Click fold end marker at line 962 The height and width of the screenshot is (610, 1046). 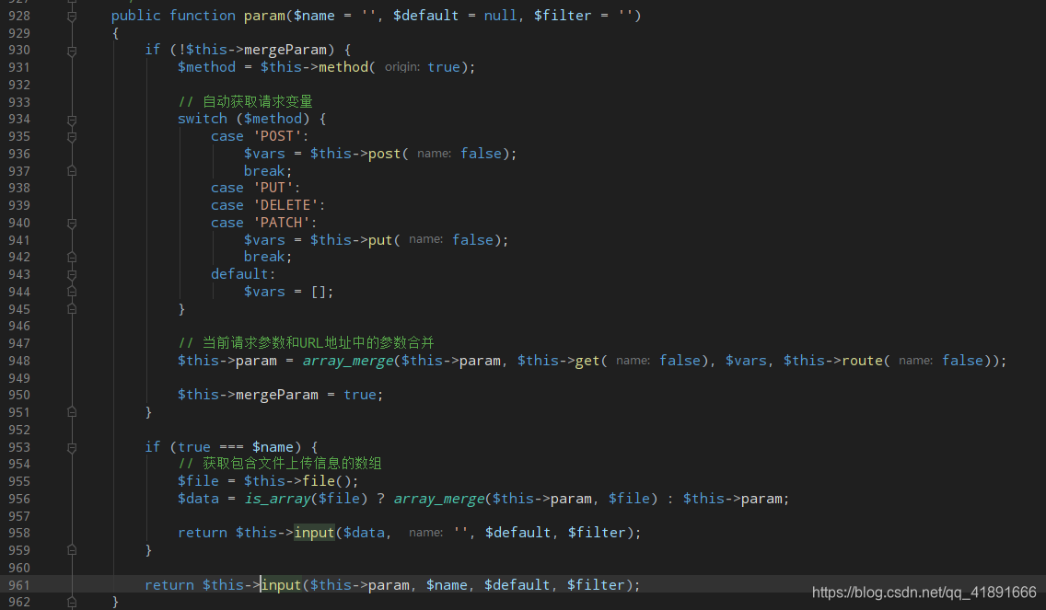pyautogui.click(x=72, y=602)
